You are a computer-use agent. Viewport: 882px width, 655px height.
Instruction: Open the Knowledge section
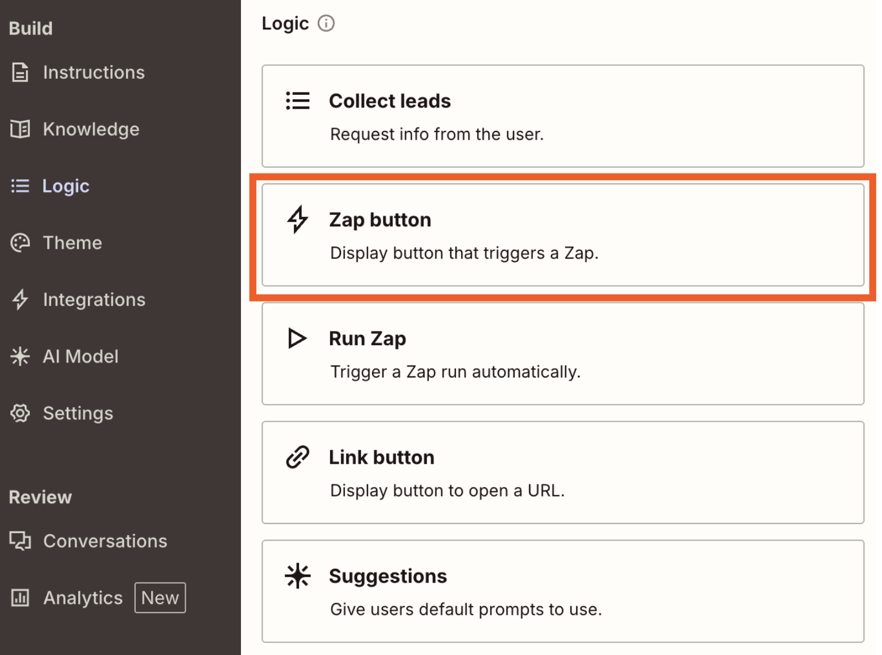(x=91, y=129)
